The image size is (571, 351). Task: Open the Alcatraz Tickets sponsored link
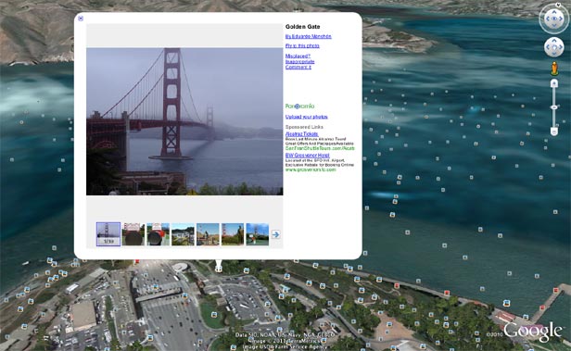click(301, 134)
